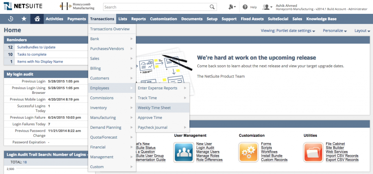Click the search magnifier icon
Image resolution: width=373 pixels, height=174 pixels.
pos(212,7)
